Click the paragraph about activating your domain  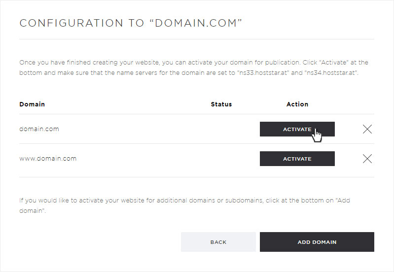point(193,68)
